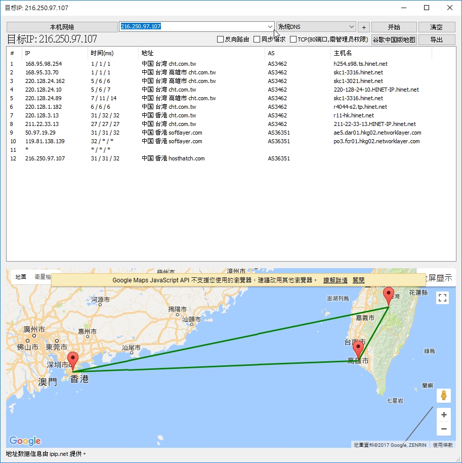Click the plus button next to DNS dropdown
The width and height of the screenshot is (462, 463).
[364, 27]
